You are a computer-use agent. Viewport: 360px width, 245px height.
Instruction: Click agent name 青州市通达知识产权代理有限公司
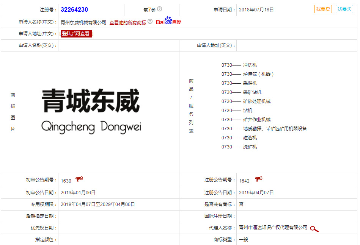point(273,228)
